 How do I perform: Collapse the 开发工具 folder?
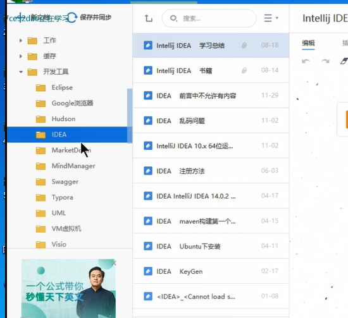21,72
